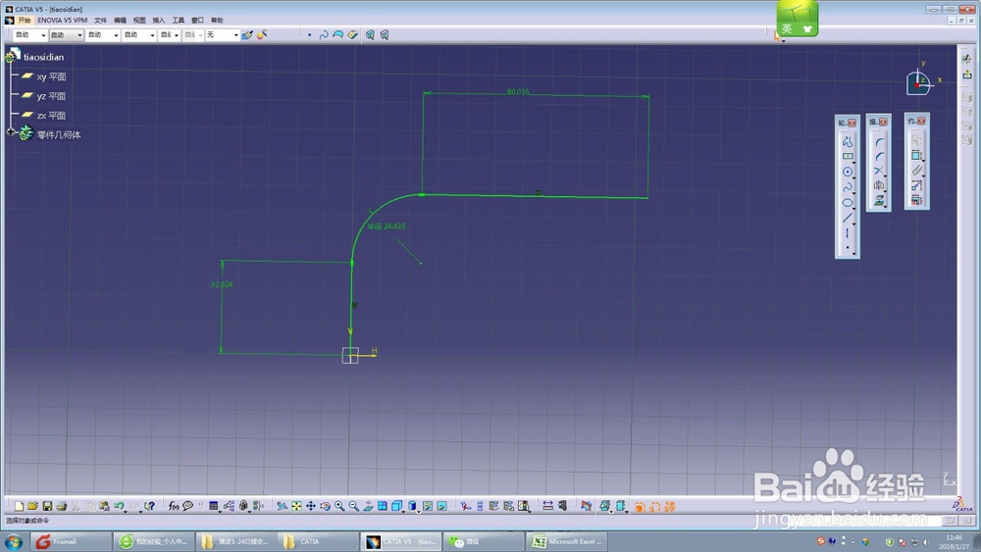981x552 pixels.
Task: Open the 文件 menu
Action: (x=100, y=20)
